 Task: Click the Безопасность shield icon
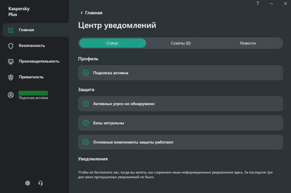[x=11, y=46]
